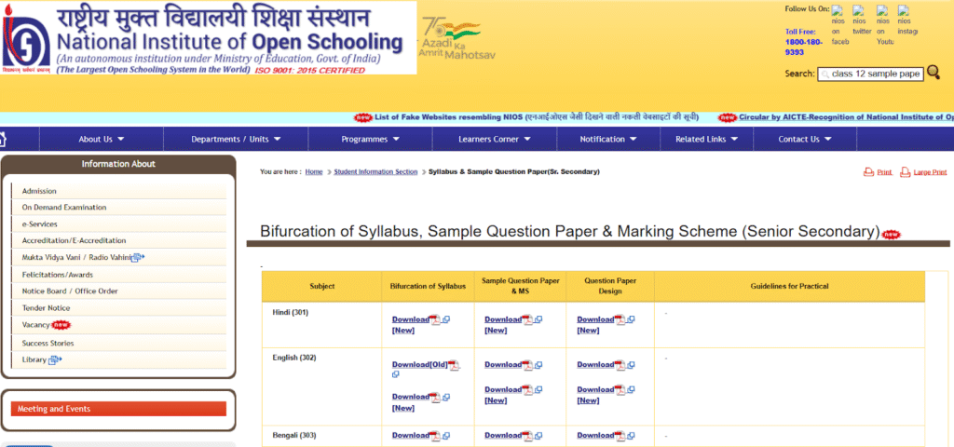
Task: Open the Contact Us menu
Action: 804,140
